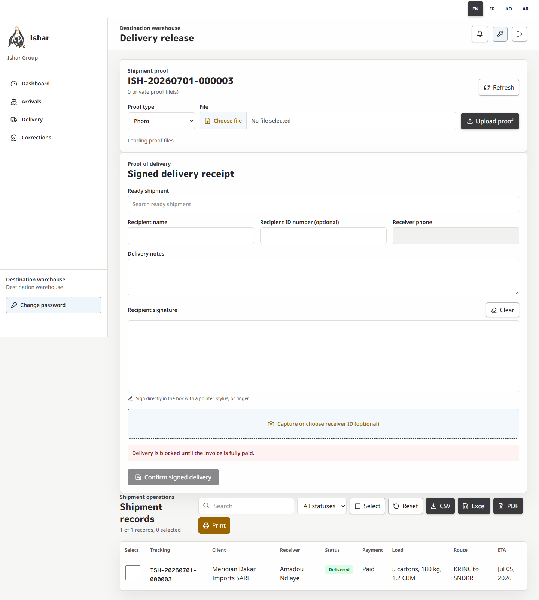Click the Payment column header
Viewport: 539px width, 600px height.
tap(372, 550)
